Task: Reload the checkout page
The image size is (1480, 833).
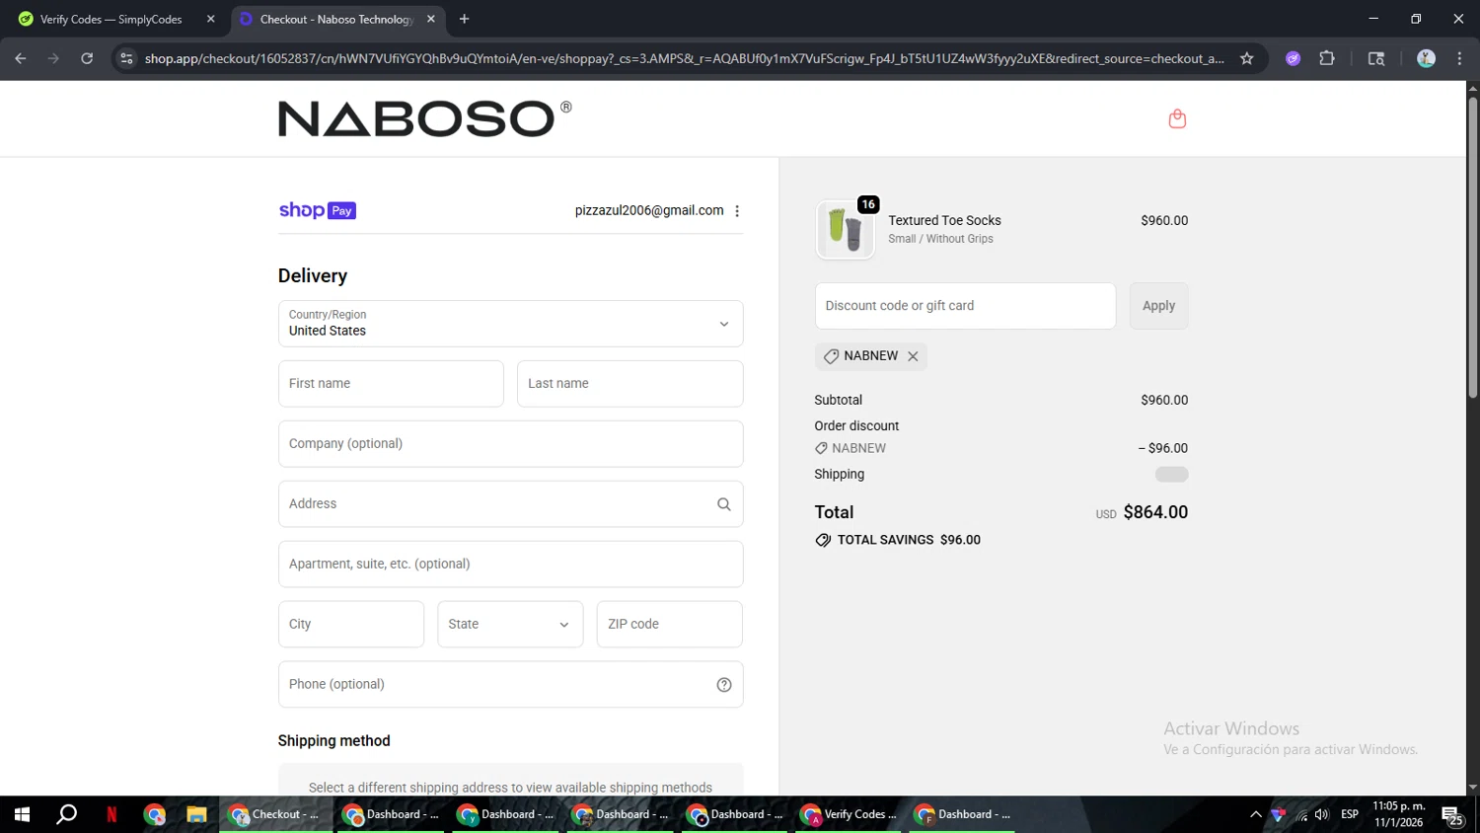Action: (87, 58)
